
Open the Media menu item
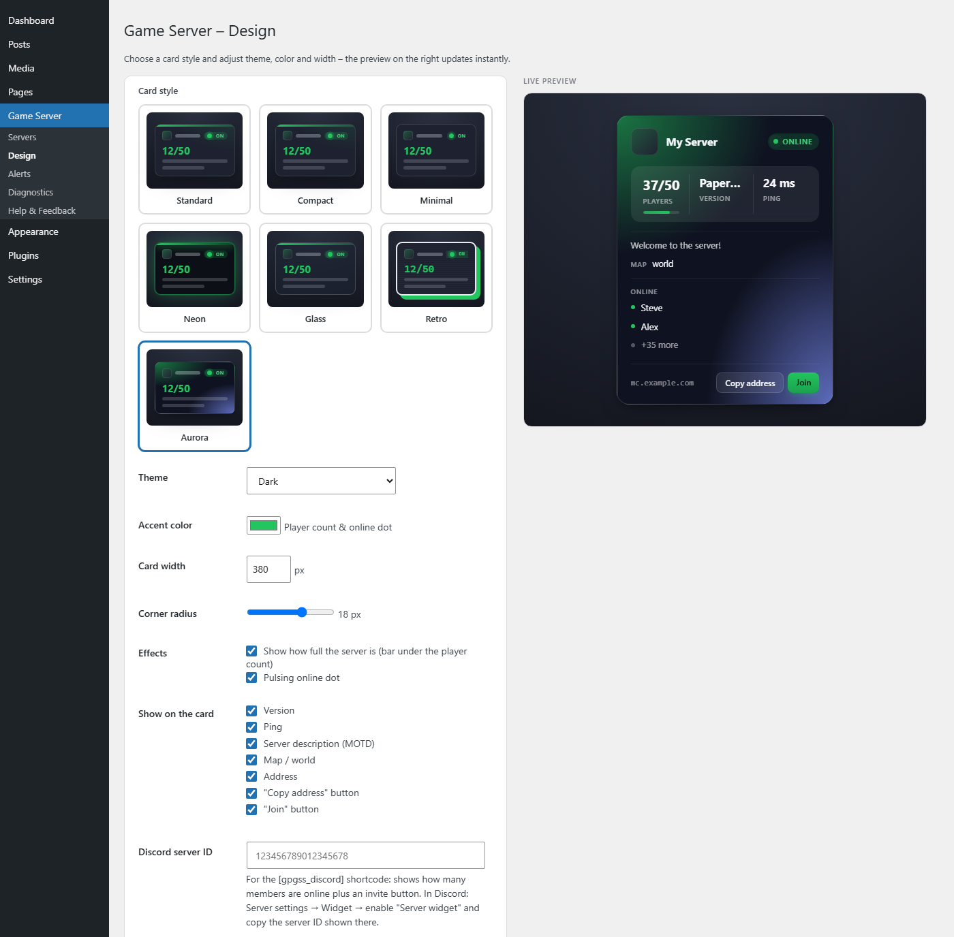(x=55, y=68)
